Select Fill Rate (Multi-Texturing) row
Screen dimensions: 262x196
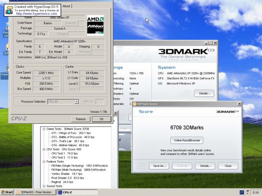(79, 170)
